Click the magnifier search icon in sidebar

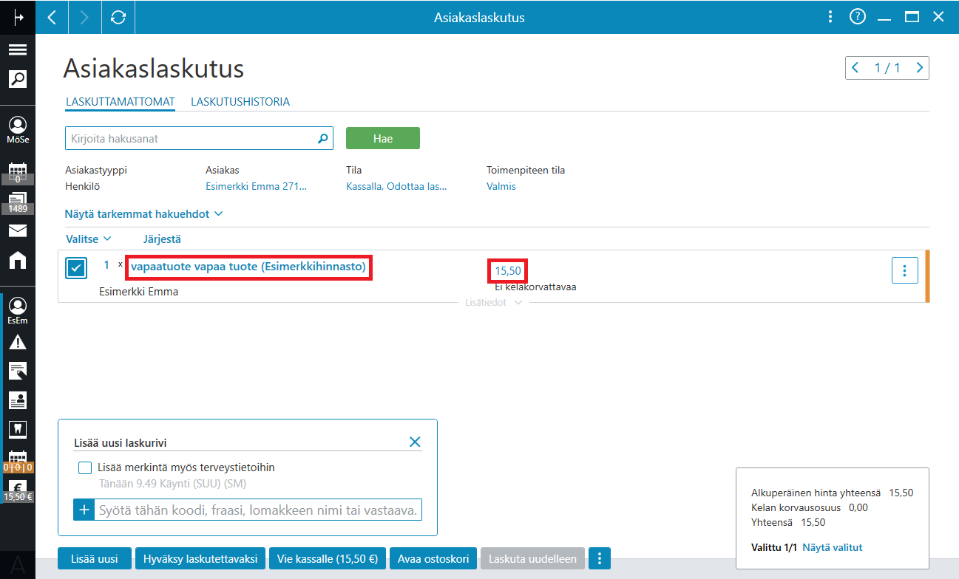18,79
